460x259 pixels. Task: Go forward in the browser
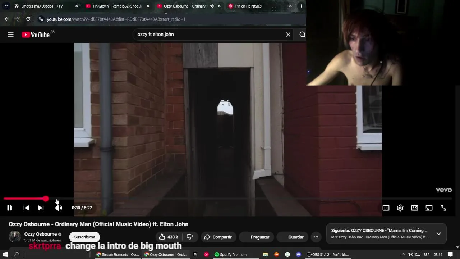pyautogui.click(x=17, y=19)
